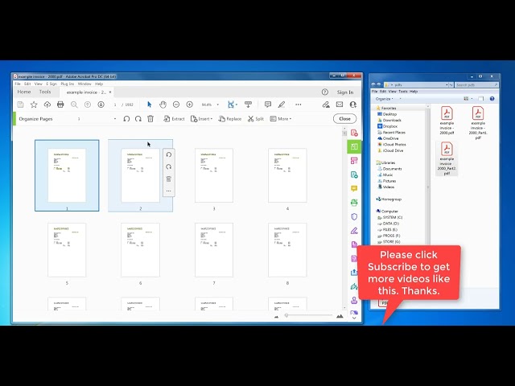Open Protect shield tool in right pane
Screen dimensions: 515x386
(354, 216)
